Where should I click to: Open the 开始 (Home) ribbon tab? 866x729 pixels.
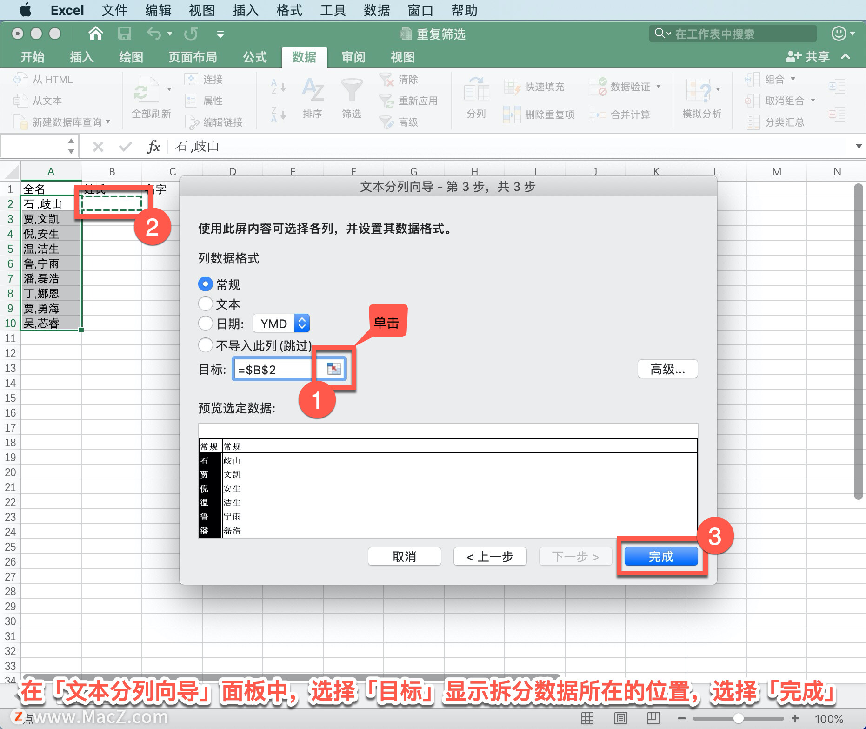point(32,57)
